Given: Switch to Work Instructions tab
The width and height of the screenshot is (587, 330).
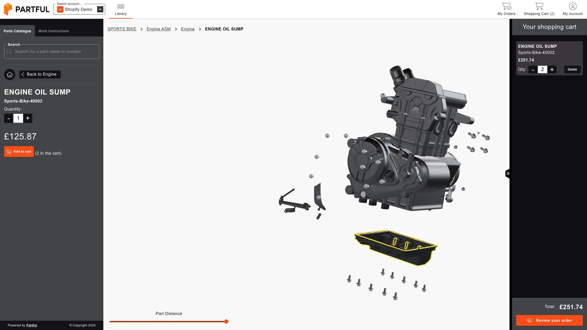Looking at the screenshot, I should tap(53, 31).
